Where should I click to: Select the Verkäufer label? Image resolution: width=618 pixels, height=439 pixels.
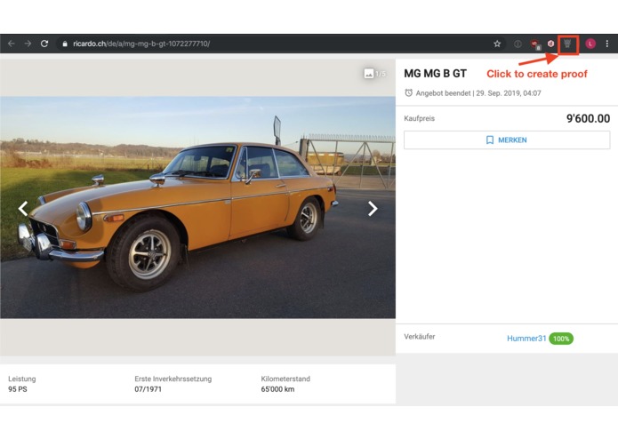point(420,337)
